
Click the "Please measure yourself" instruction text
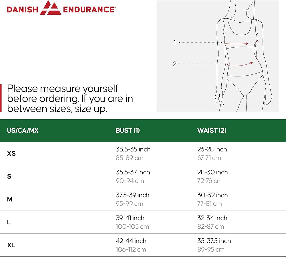tap(70, 98)
